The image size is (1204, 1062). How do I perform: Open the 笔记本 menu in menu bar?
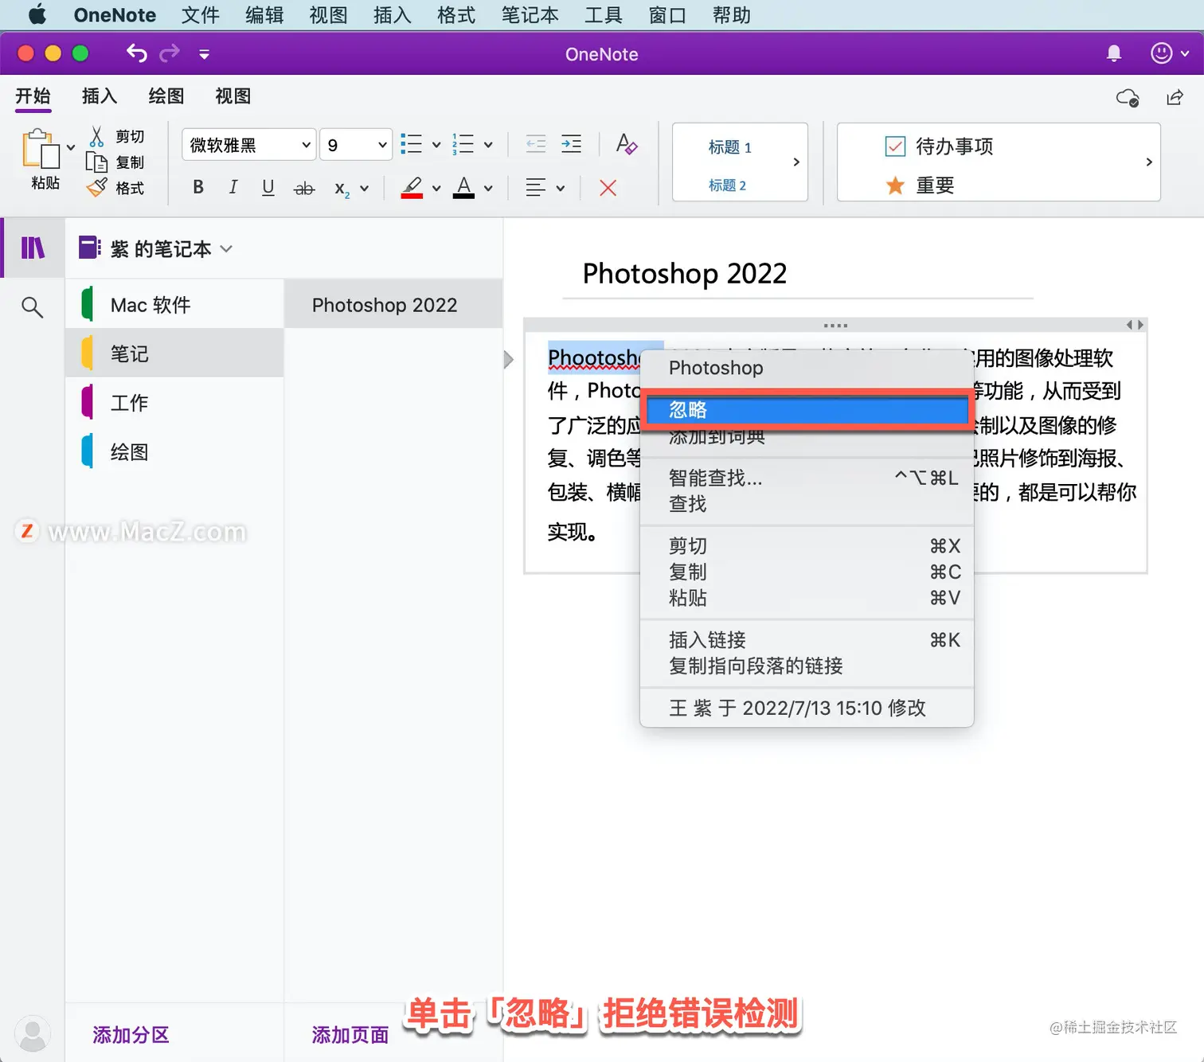click(530, 15)
